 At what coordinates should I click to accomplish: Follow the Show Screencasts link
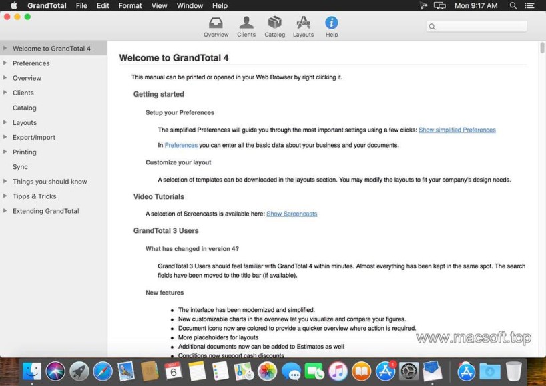[x=292, y=214]
